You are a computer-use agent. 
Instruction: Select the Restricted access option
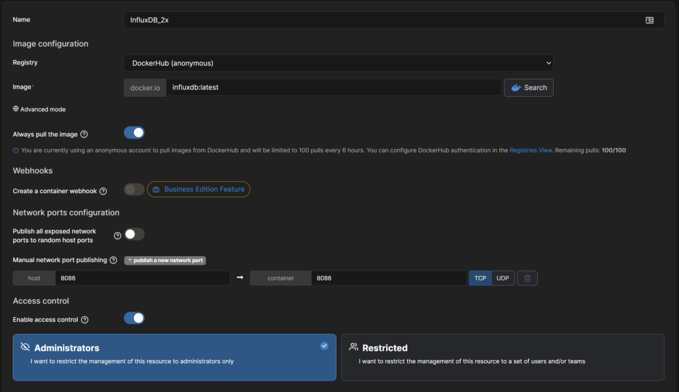[502, 356]
